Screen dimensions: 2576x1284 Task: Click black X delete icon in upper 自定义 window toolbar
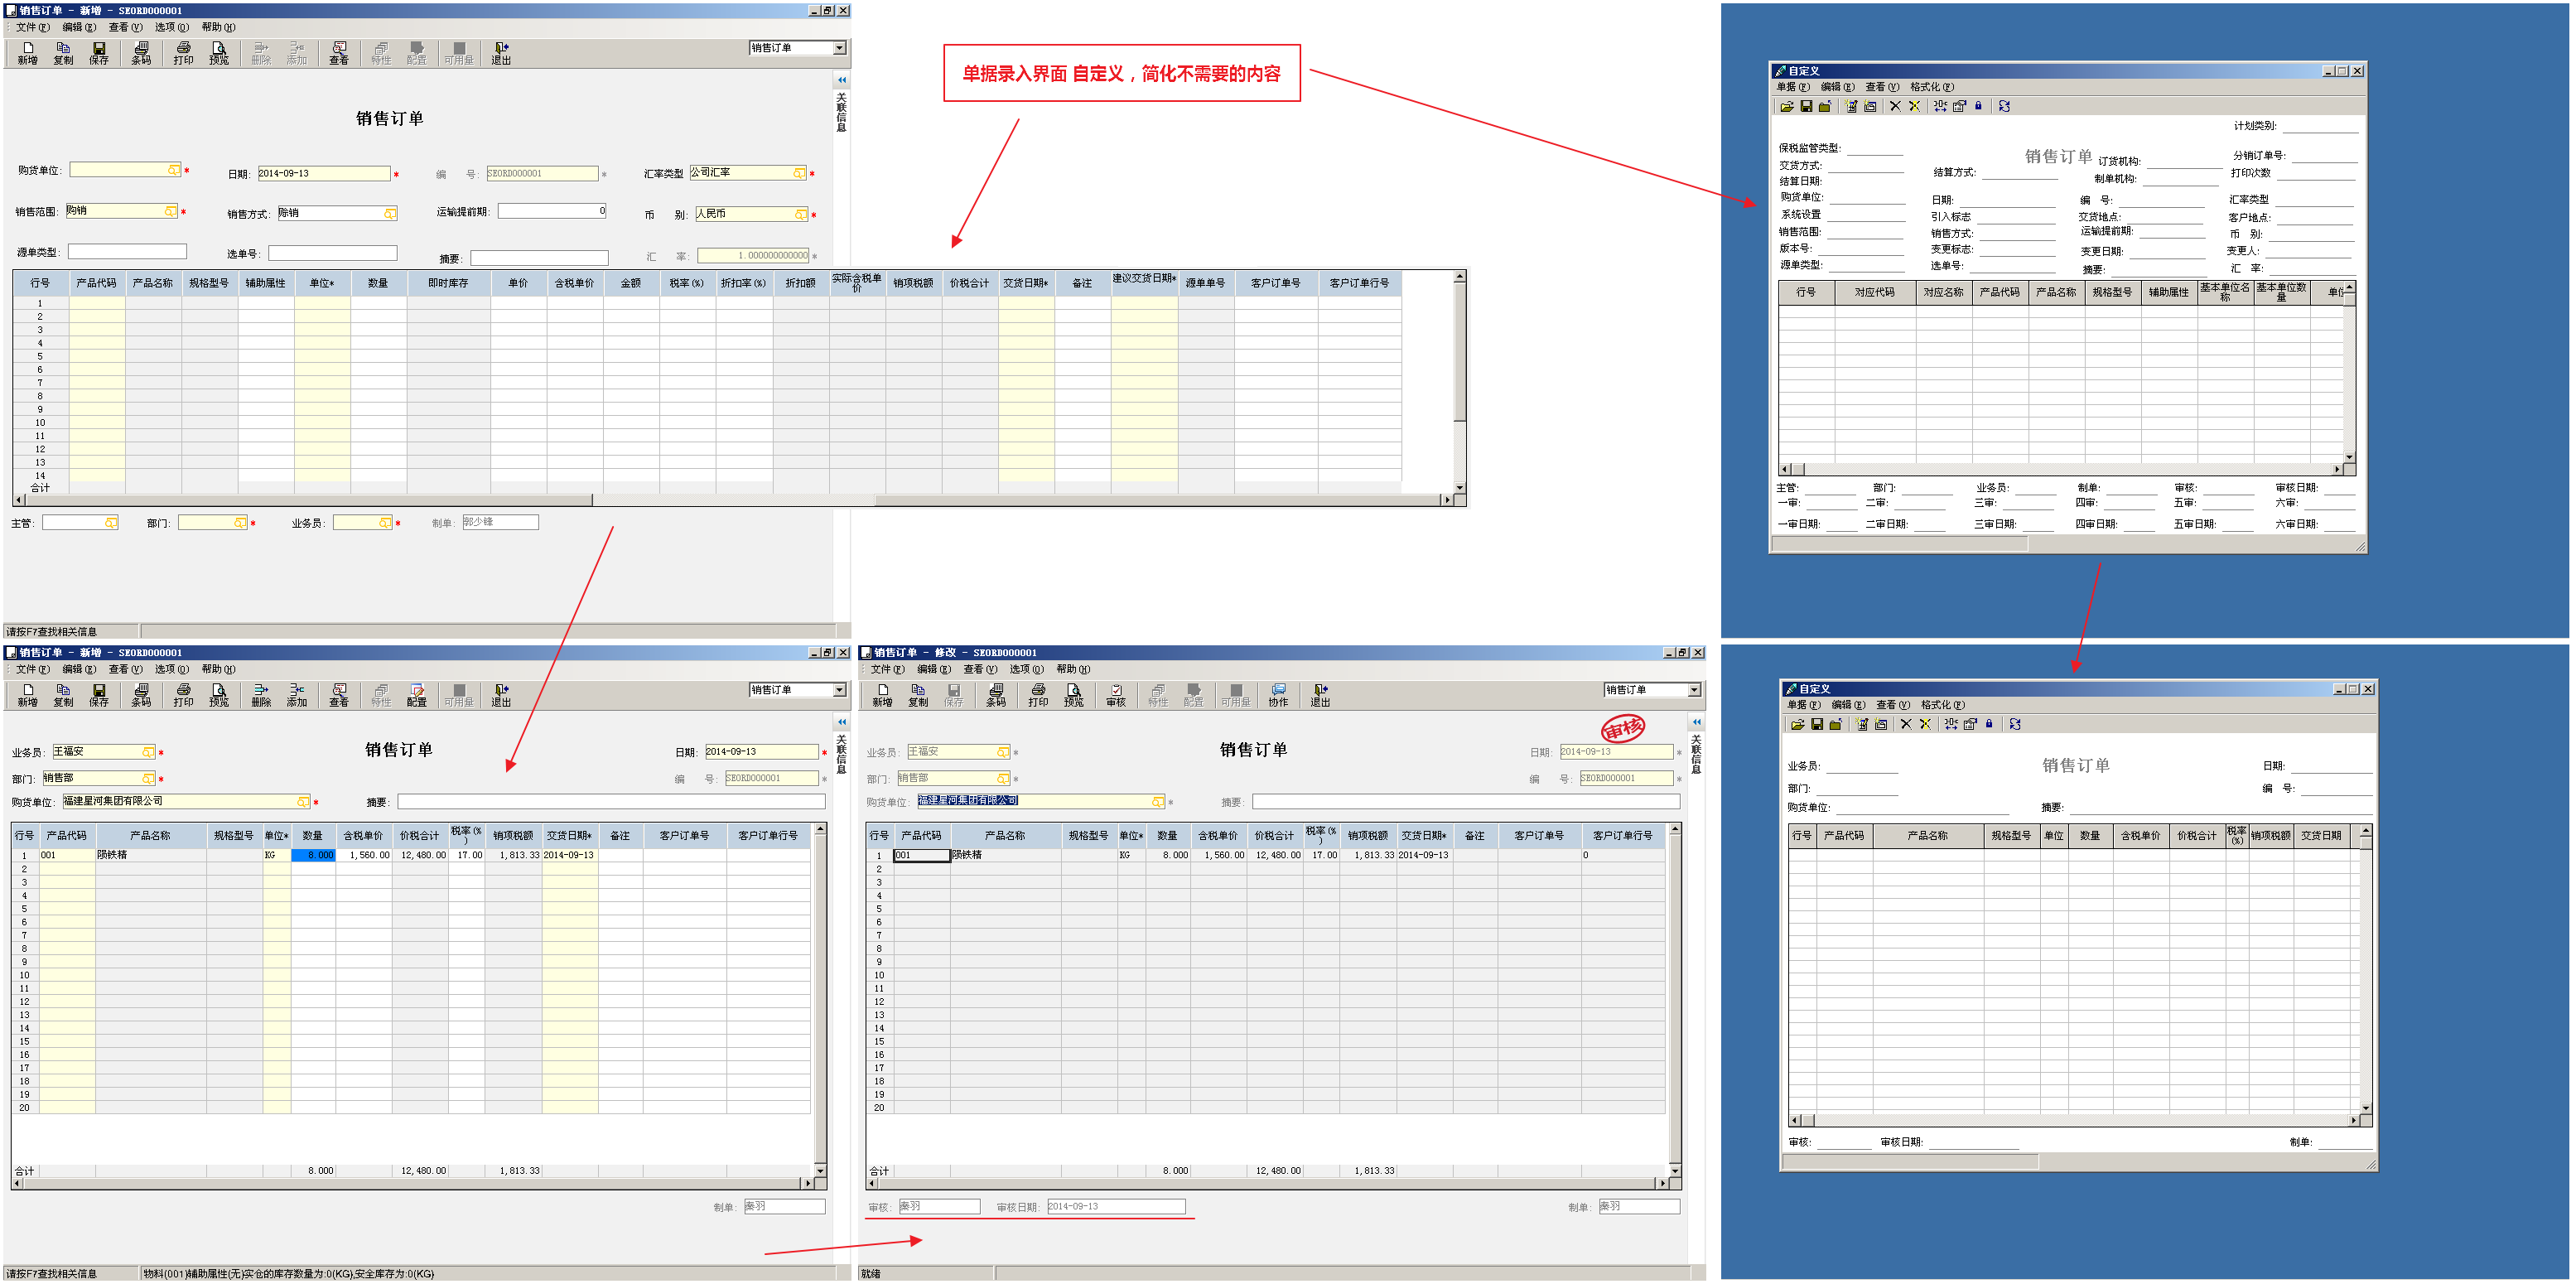(x=1894, y=106)
